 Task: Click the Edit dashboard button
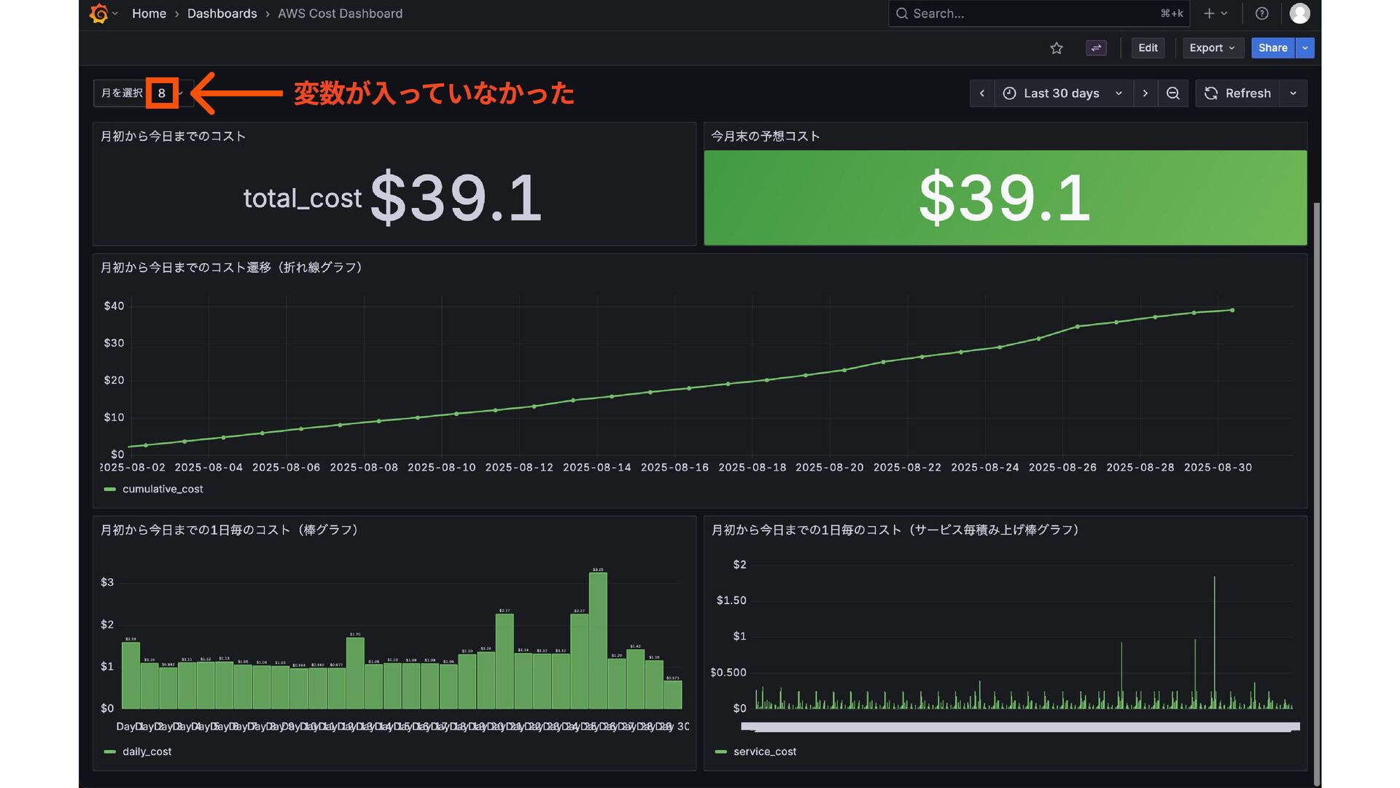pos(1148,48)
